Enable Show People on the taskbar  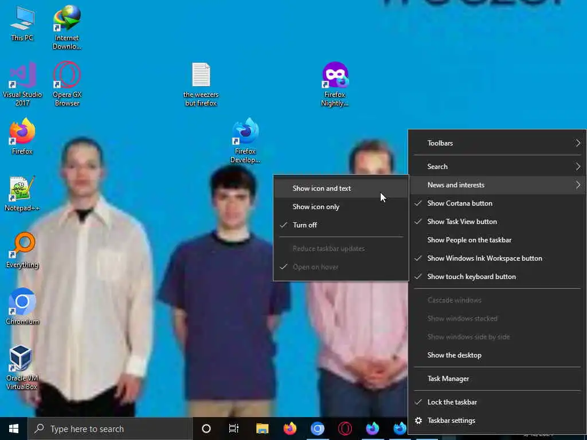[x=497, y=240]
